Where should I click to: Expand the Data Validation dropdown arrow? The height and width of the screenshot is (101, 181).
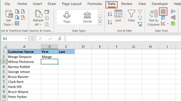168,24
